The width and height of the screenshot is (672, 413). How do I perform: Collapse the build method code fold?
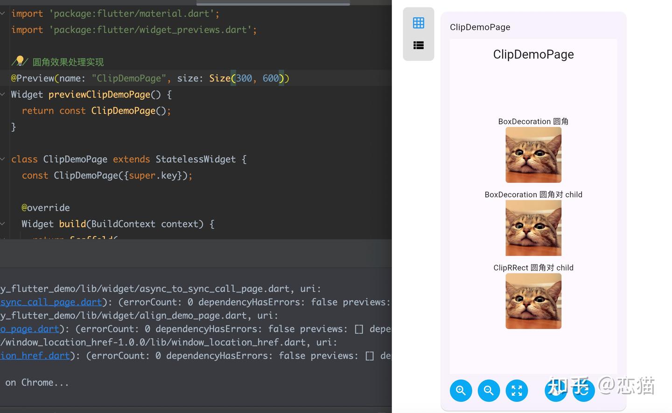pos(3,224)
